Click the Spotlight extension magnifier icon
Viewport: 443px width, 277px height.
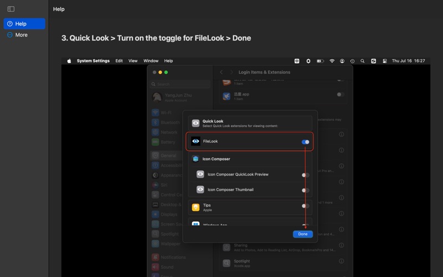point(226,263)
